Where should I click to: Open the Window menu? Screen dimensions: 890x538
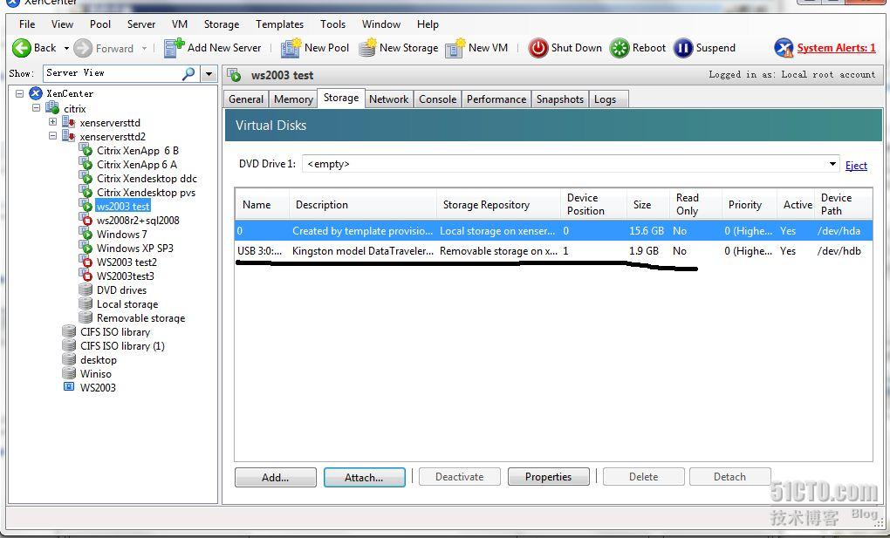click(380, 24)
